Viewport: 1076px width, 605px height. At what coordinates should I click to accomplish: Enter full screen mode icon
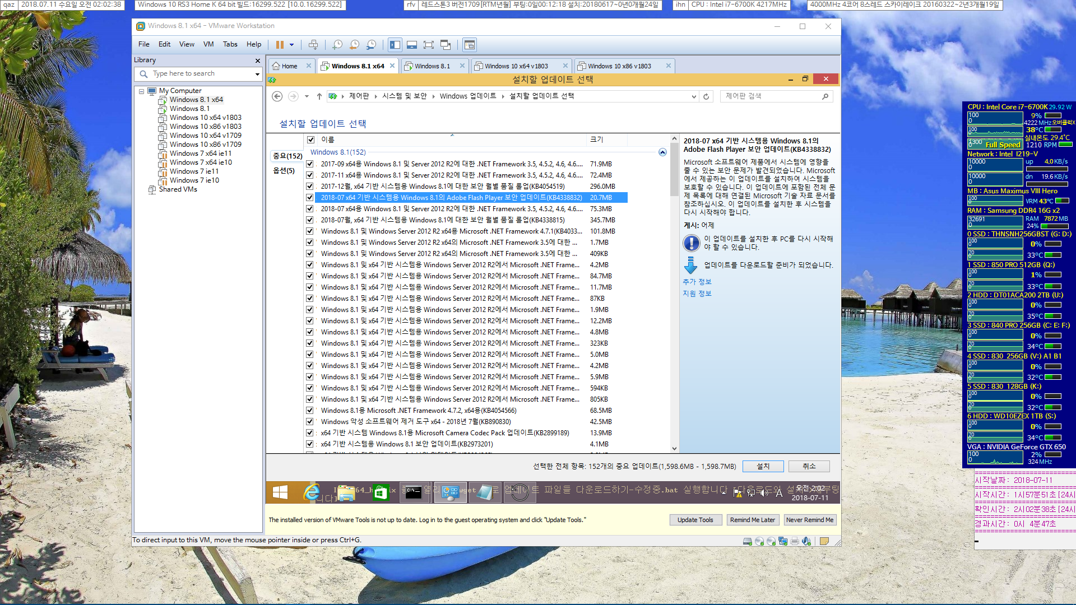429,45
